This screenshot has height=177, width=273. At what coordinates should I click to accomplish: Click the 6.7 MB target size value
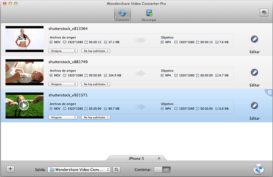click(224, 76)
